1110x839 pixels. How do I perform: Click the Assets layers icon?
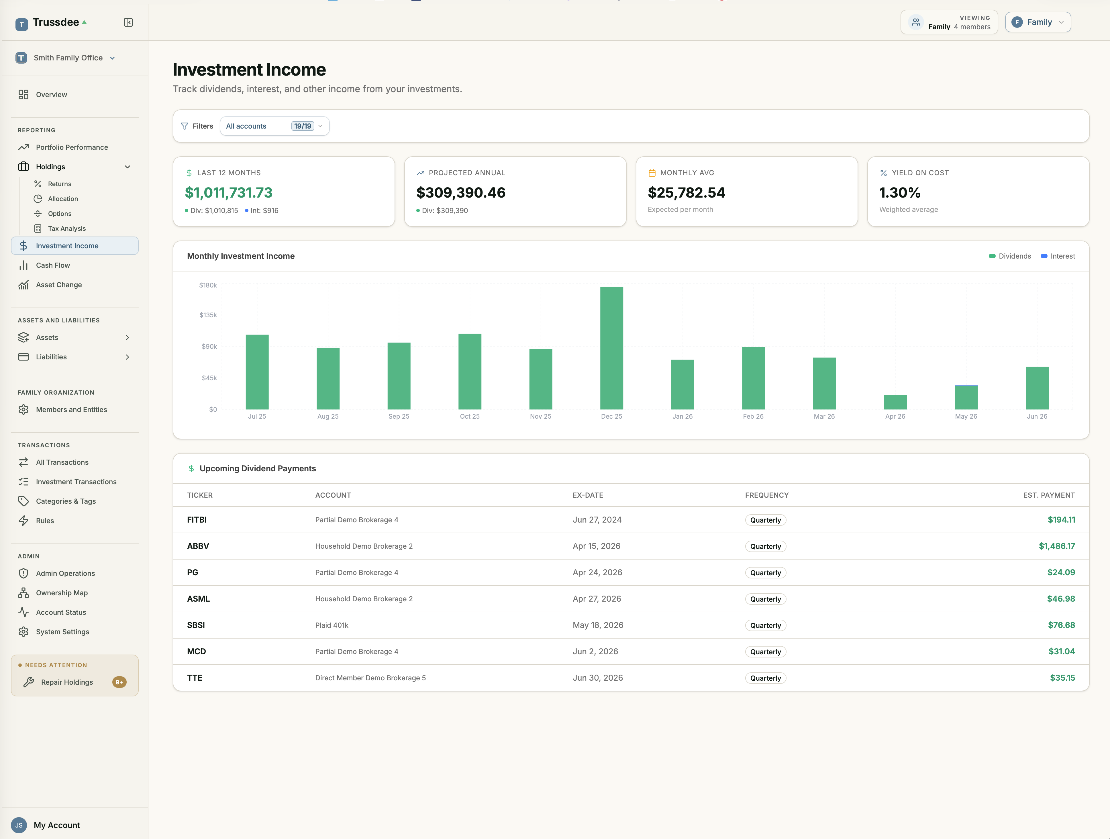point(23,338)
